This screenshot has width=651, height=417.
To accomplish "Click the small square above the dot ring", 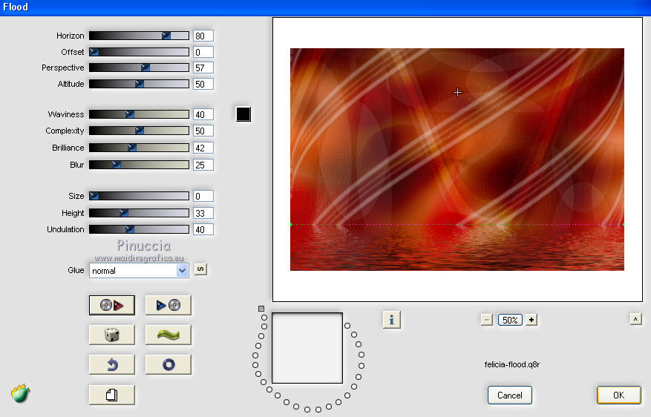I will pyautogui.click(x=261, y=309).
